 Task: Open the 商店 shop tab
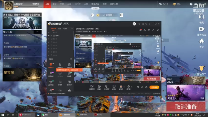(x=105, y=4)
